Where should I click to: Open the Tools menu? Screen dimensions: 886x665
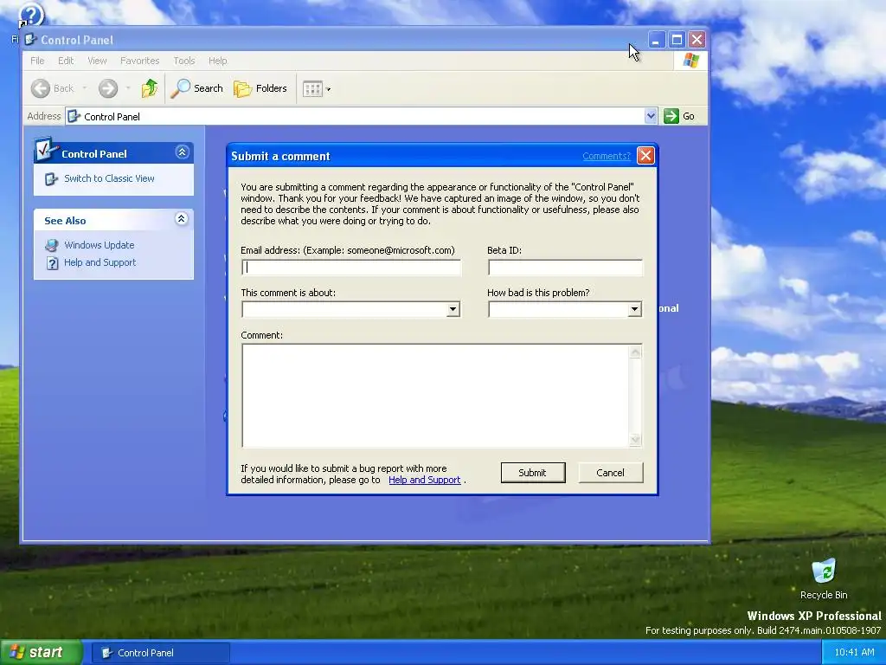tap(183, 61)
